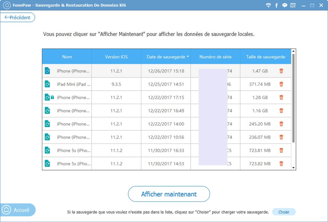
Task: Click the FonePaw home logo icon
Action: tap(7, 5)
